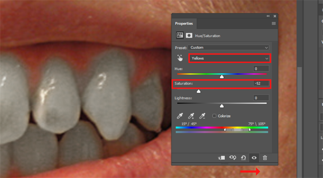
Task: Click the layer mask icon in Properties
Action: tap(189, 36)
